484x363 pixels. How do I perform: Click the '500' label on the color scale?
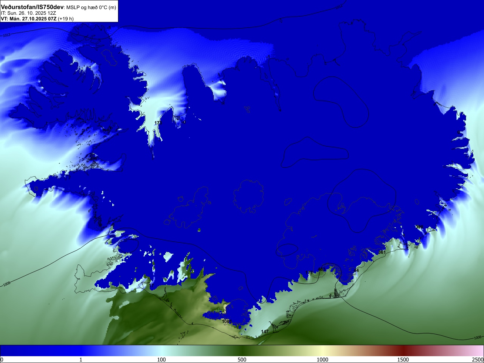[242, 360]
